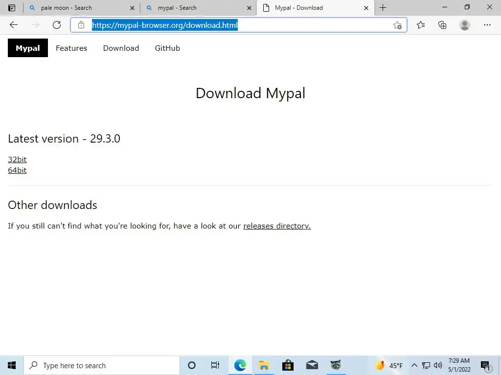The width and height of the screenshot is (501, 375).
Task: Click Latest version - 29.3.0 text
Action: click(x=64, y=139)
